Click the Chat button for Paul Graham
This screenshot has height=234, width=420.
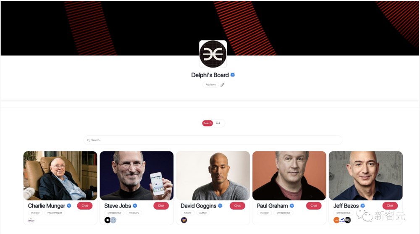[x=314, y=205]
